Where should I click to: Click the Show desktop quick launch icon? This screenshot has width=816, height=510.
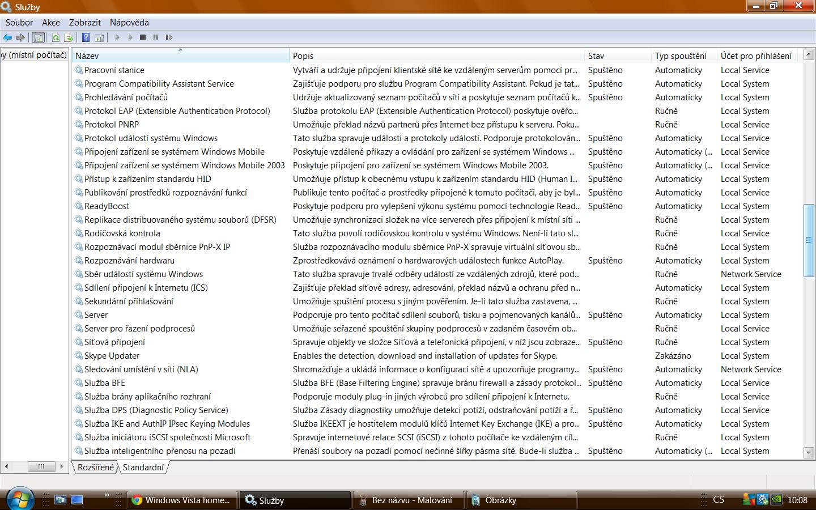click(x=77, y=500)
